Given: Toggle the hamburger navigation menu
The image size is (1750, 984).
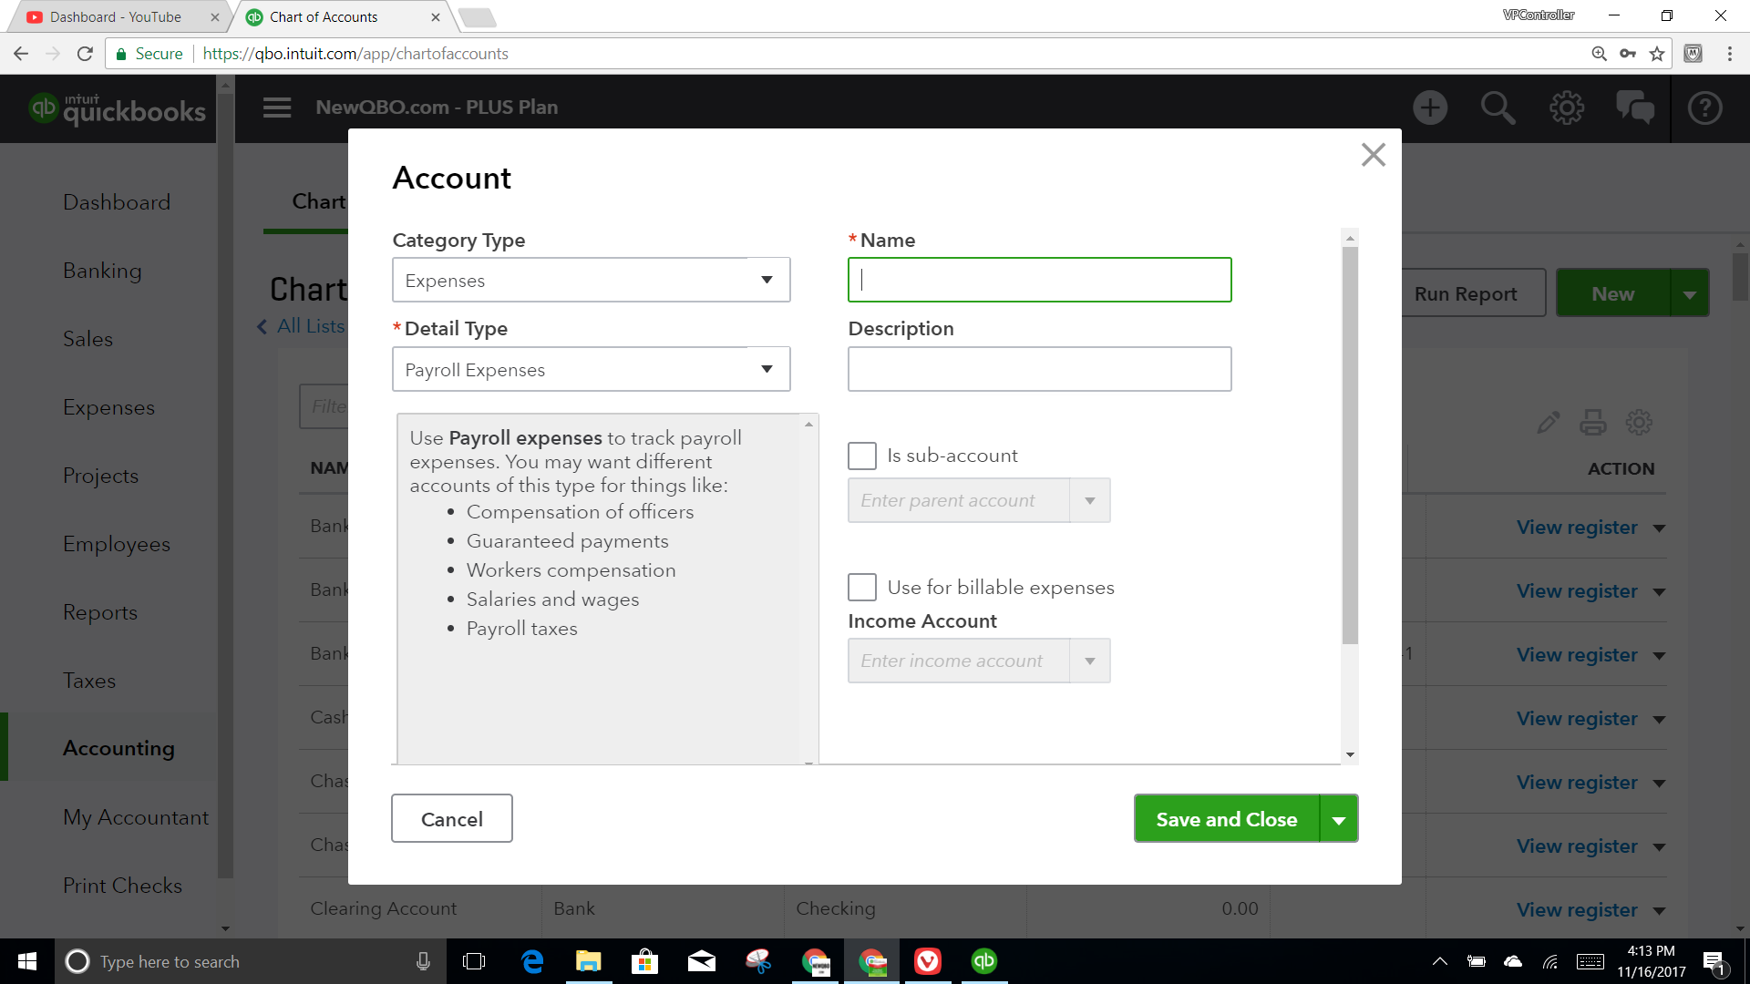Looking at the screenshot, I should click(x=277, y=108).
